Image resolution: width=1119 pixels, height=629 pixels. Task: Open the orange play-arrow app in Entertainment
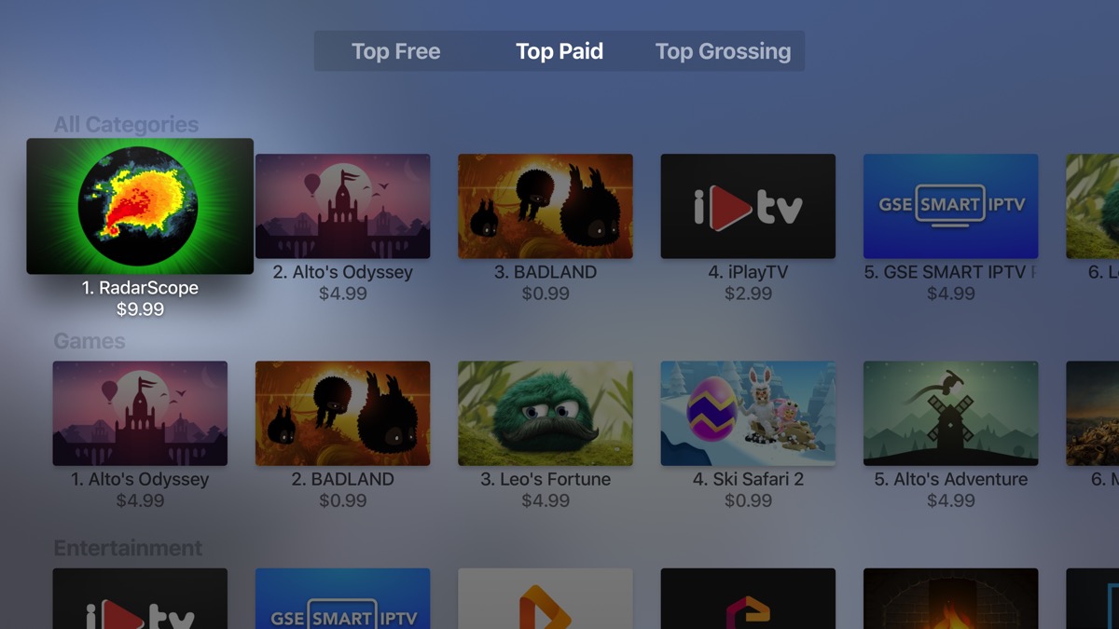coord(546,598)
